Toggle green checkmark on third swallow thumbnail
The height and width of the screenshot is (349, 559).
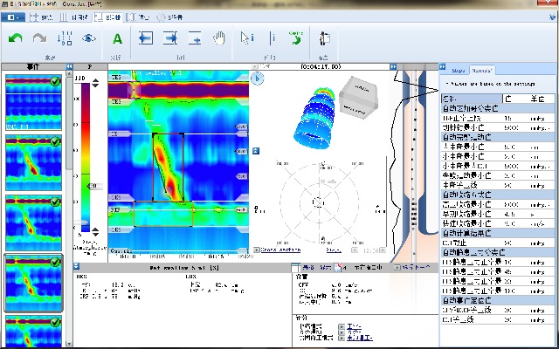[x=56, y=201]
